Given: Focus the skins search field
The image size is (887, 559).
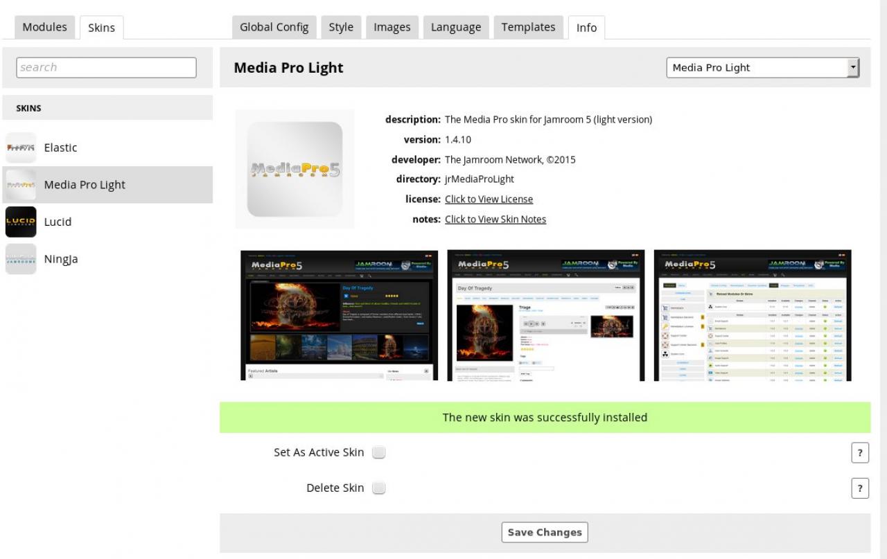Looking at the screenshot, I should pos(106,67).
